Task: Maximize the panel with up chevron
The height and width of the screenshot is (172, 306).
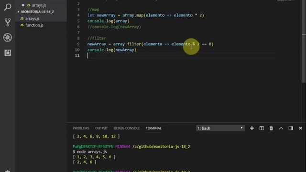Action: 281,128
